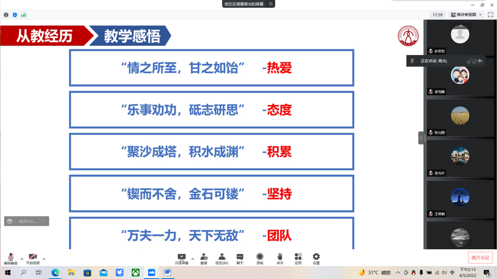Click the 共享屏幕 share screen icon
This screenshot has height=279, width=497.
point(181,258)
